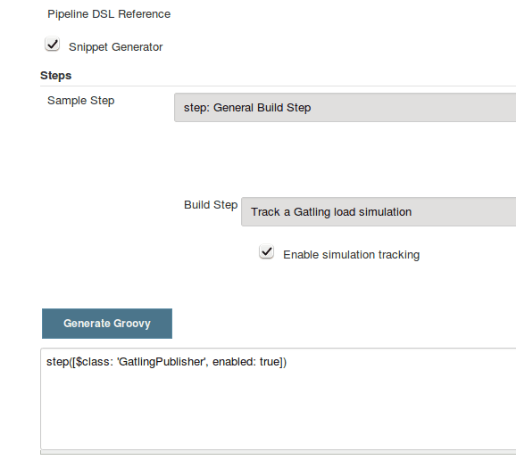Open the Sample Step dropdown
This screenshot has width=516, height=460.
(345, 108)
